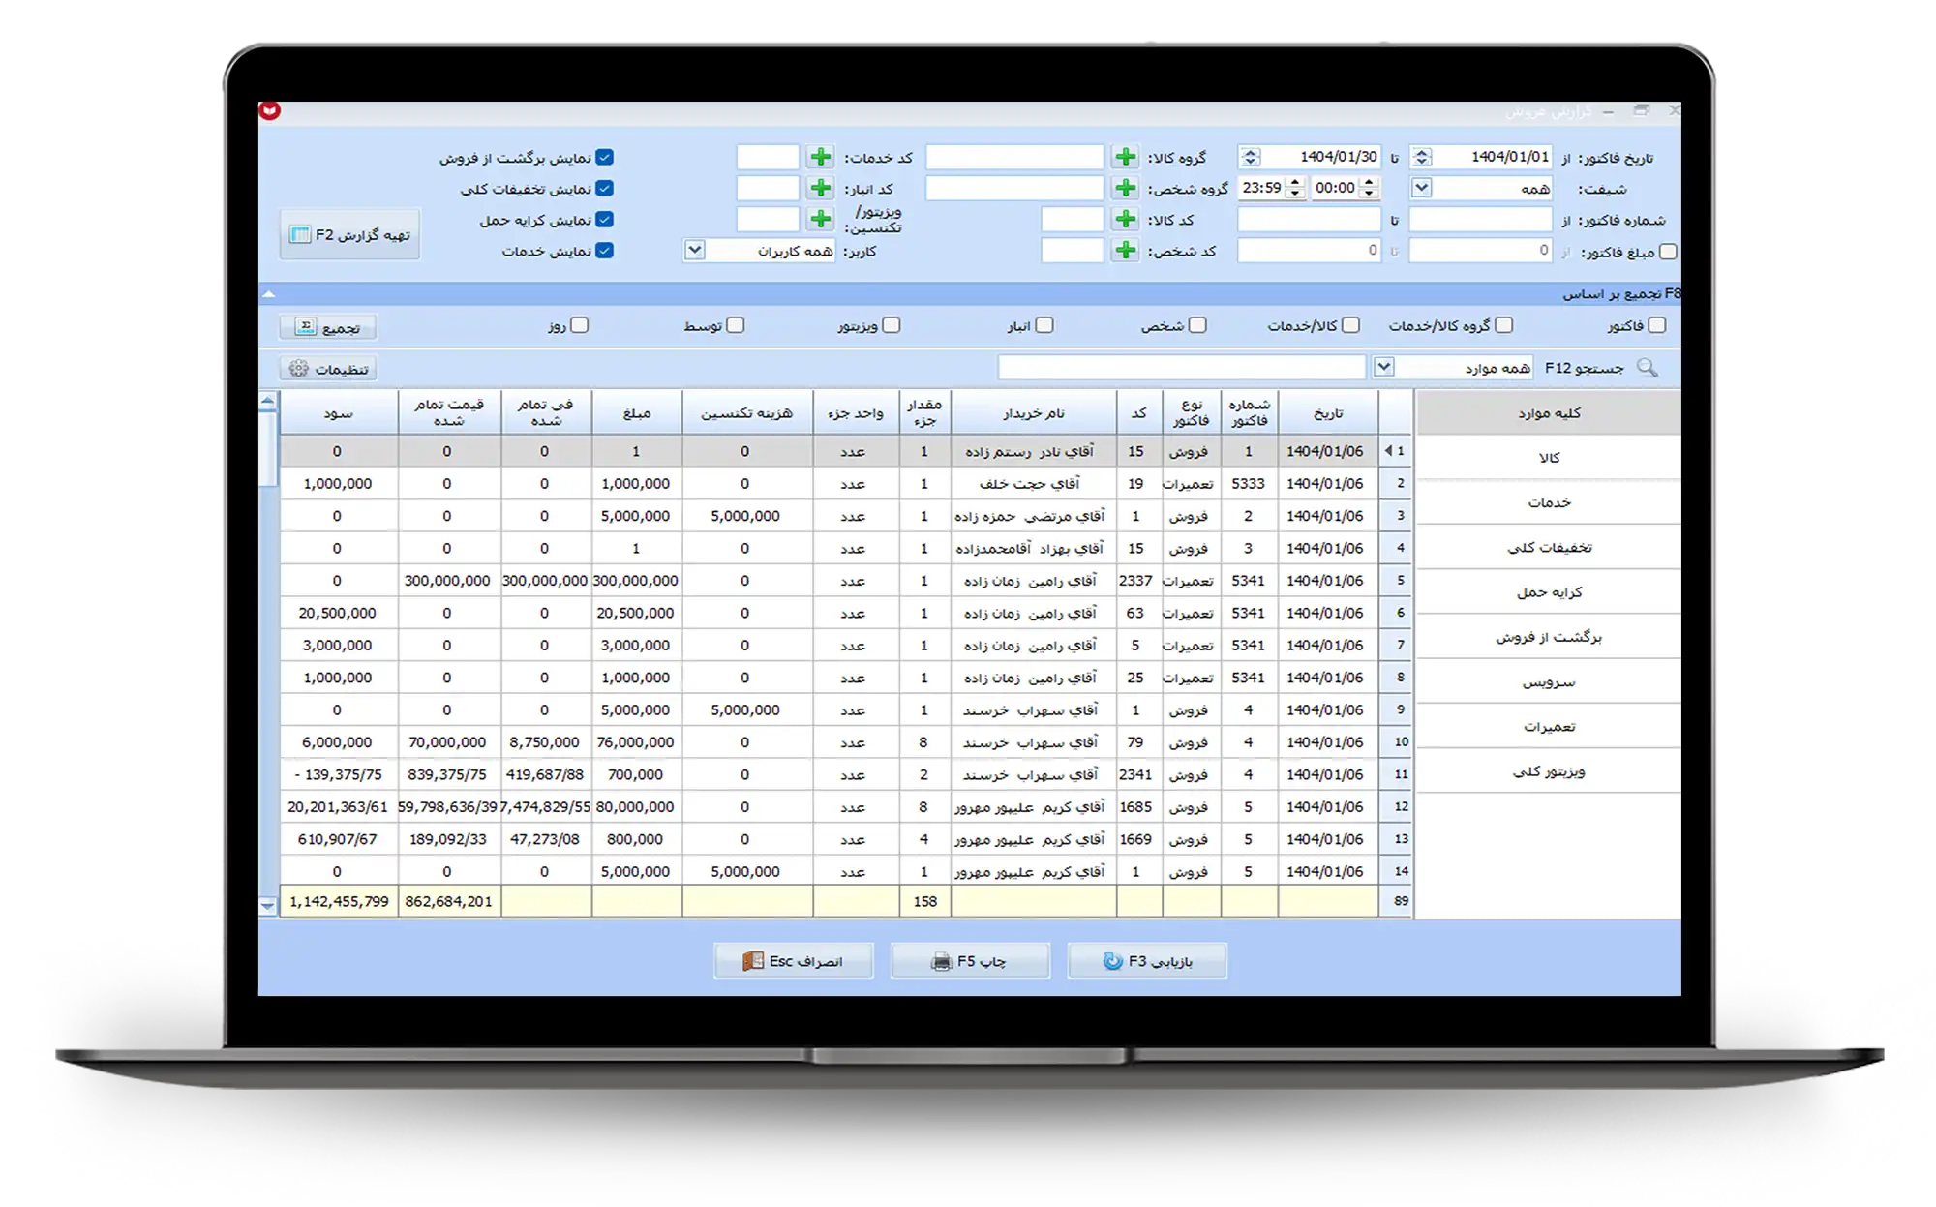1936x1207 pixels.
Task: Uncheck نمایش برگشت از فروش checkbox
Action: pos(604,157)
